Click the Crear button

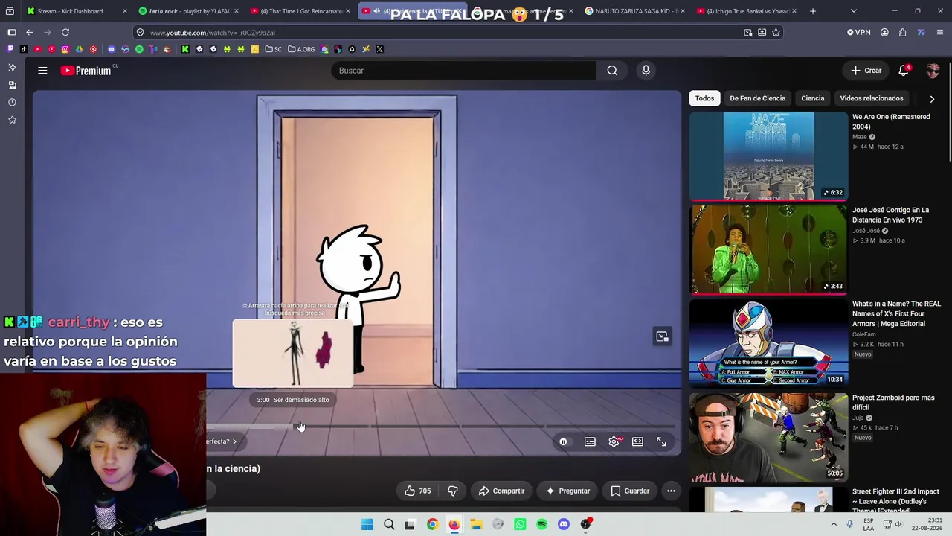866,71
